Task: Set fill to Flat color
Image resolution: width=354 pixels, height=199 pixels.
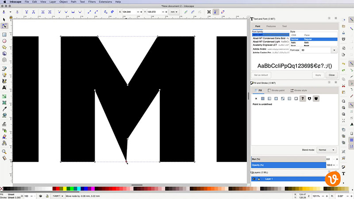Action: [262, 98]
